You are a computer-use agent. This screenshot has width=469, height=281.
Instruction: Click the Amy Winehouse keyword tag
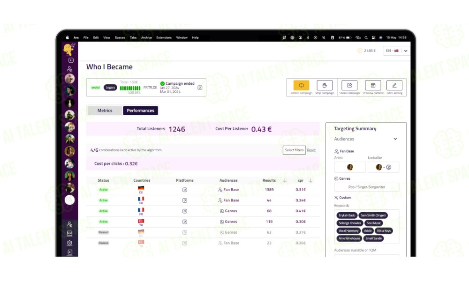(349, 238)
